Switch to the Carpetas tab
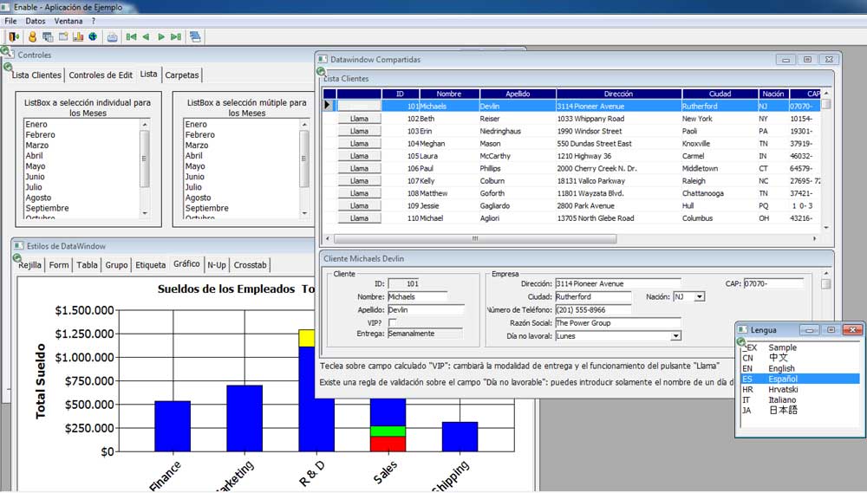 coord(182,75)
